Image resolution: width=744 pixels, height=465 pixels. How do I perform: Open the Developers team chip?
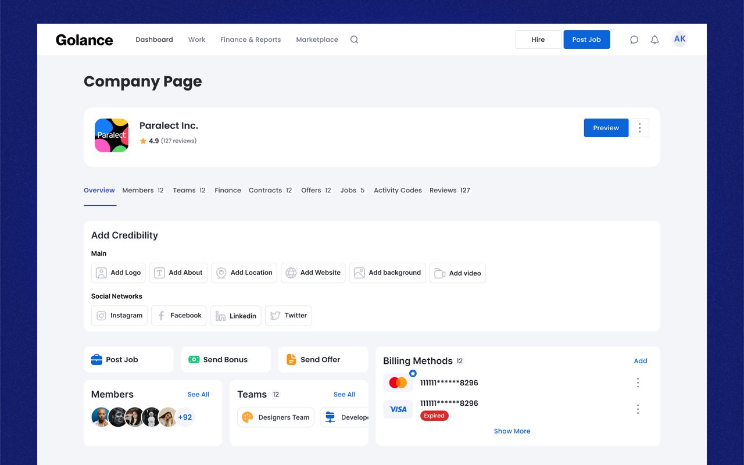point(344,417)
